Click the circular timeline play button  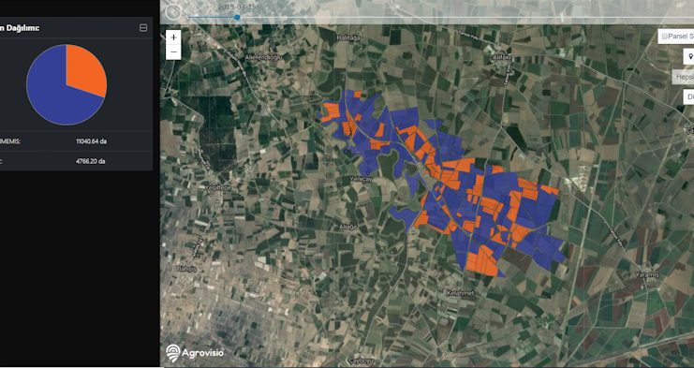click(173, 13)
